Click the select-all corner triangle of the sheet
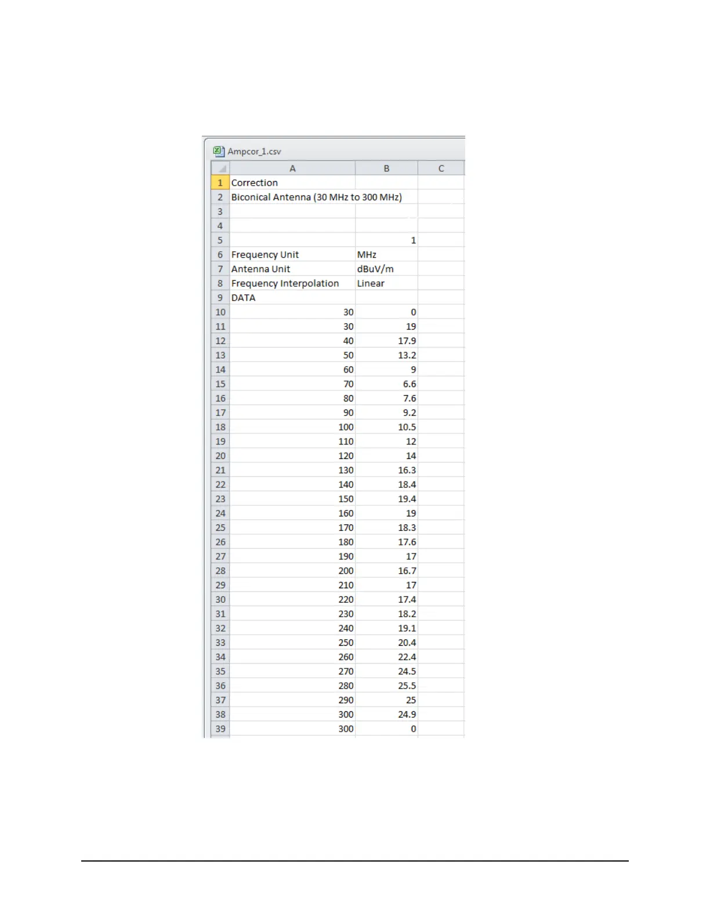Image resolution: width=710 pixels, height=919 pixels. pos(221,168)
